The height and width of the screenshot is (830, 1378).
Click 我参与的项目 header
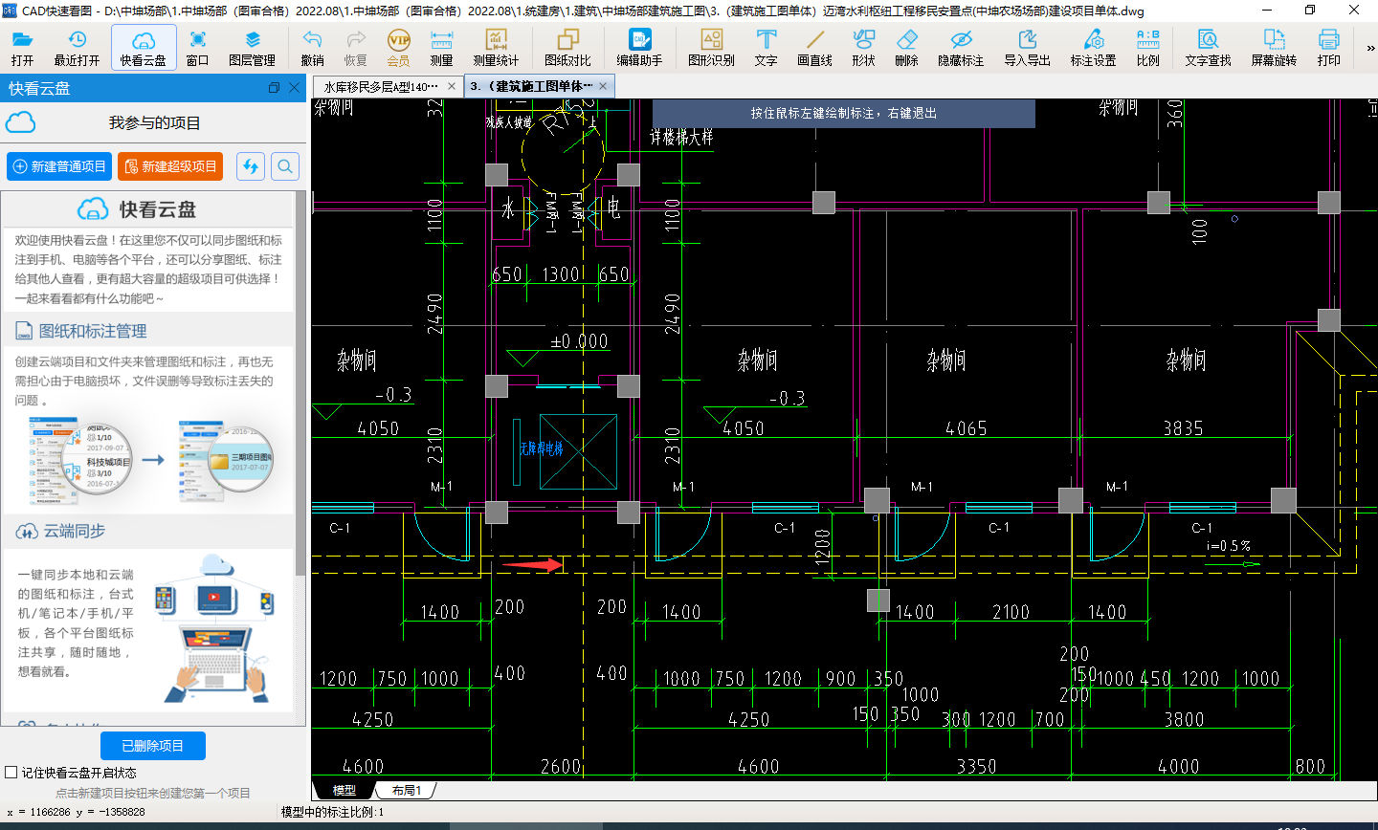tap(154, 123)
